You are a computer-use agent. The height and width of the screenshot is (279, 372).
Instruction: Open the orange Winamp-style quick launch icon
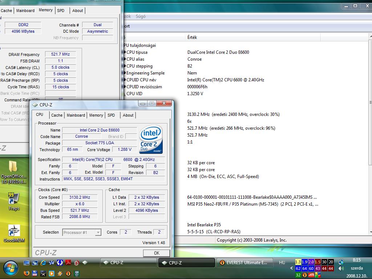(60, 274)
